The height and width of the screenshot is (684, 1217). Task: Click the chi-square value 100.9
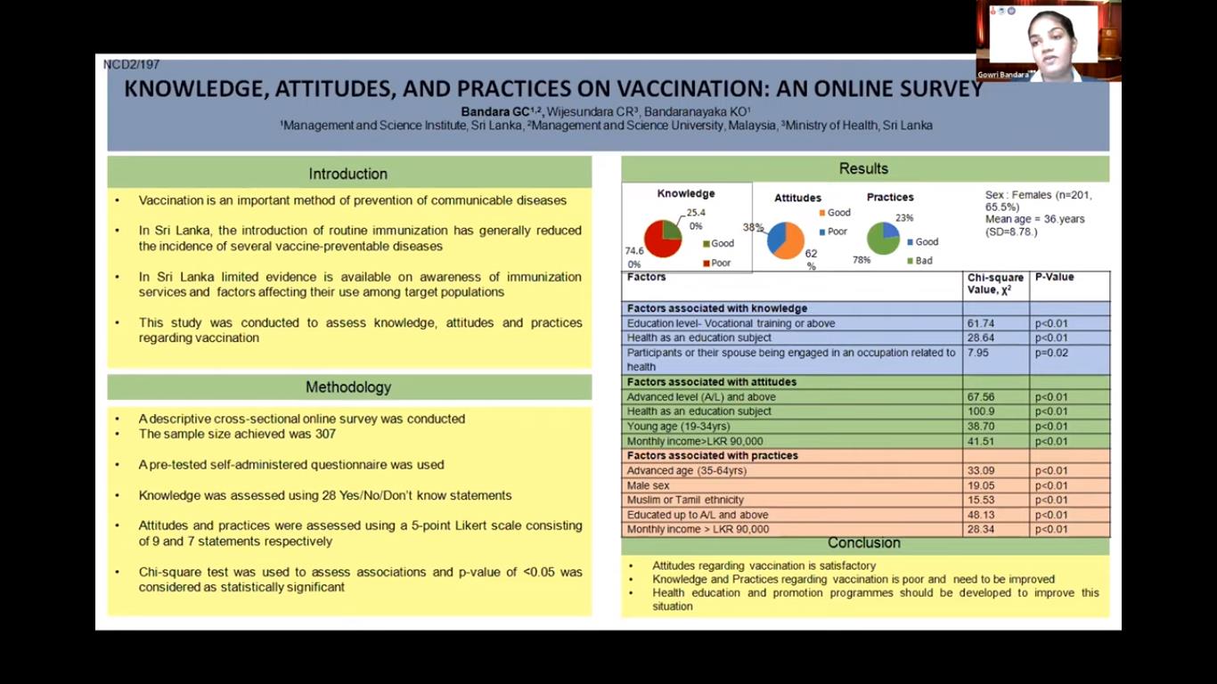point(981,411)
